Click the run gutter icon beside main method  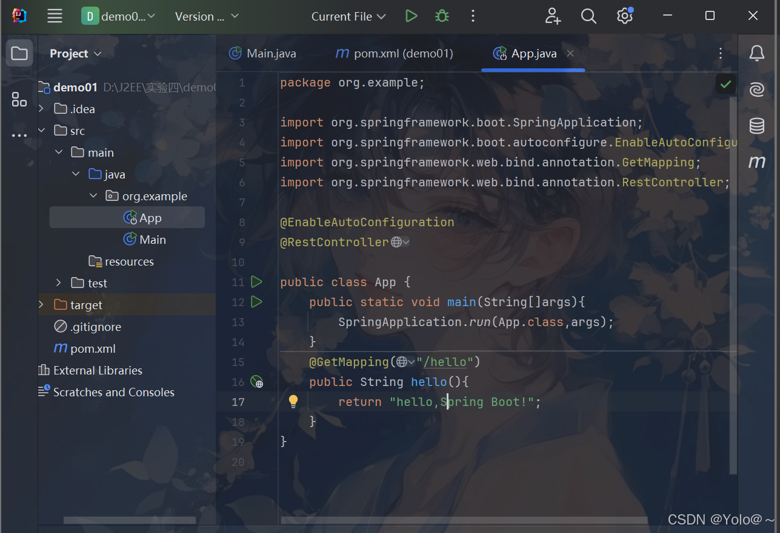pyautogui.click(x=256, y=301)
